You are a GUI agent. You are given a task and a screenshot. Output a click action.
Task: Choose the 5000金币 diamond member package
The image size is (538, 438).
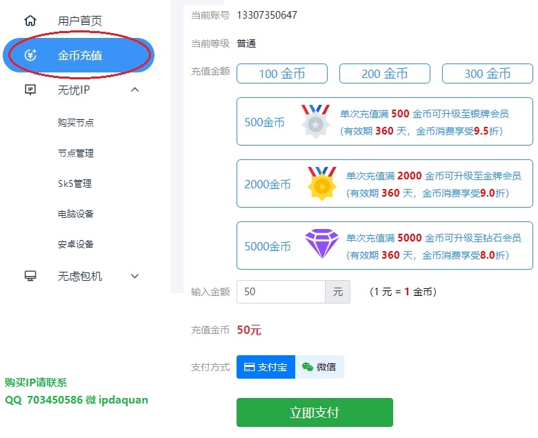(x=385, y=246)
